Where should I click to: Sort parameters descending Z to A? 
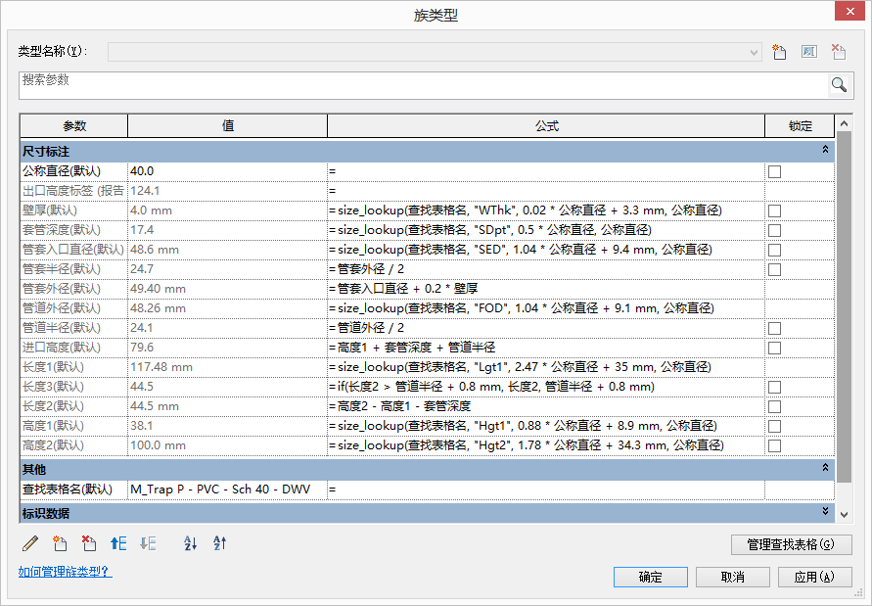point(219,543)
